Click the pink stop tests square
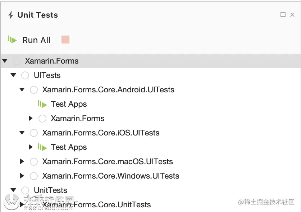This screenshot has height=212, width=301. click(x=65, y=40)
